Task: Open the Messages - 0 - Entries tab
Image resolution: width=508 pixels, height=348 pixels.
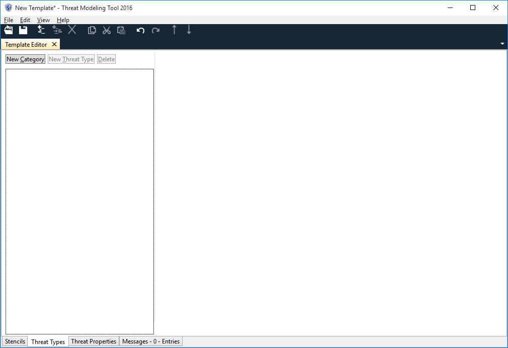Action: tap(151, 341)
